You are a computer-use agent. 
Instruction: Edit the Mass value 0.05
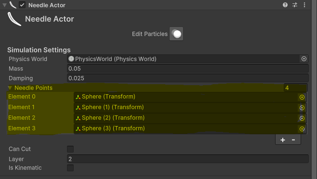[x=187, y=69]
